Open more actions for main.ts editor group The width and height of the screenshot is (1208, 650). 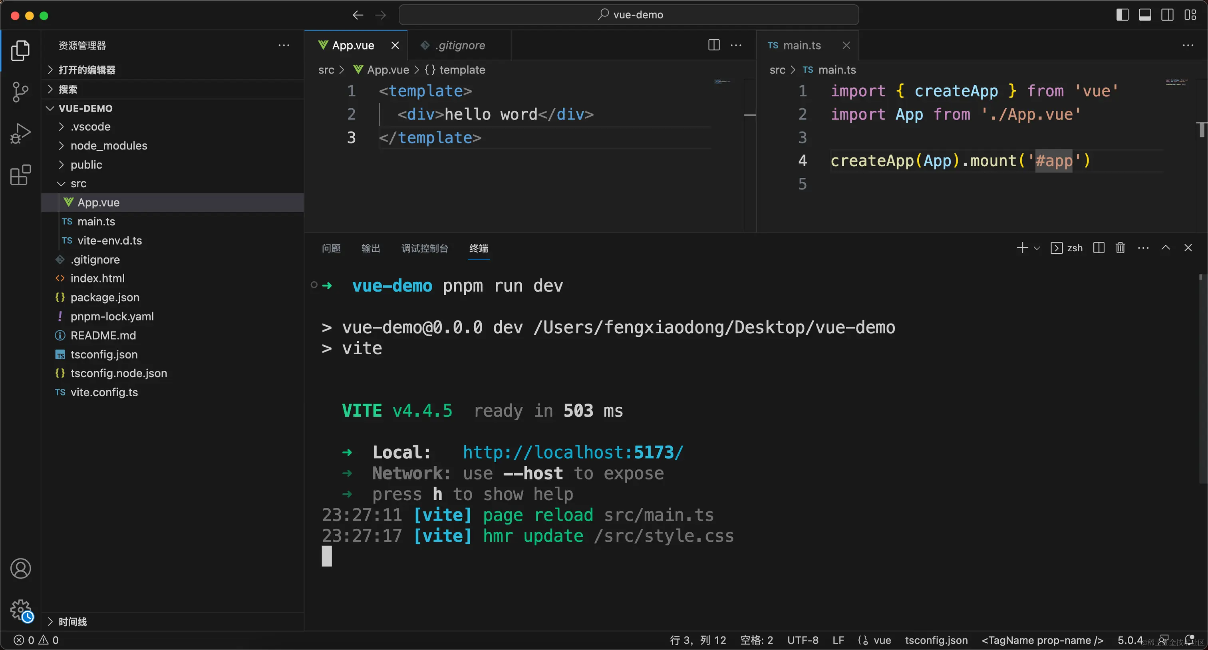click(x=1188, y=45)
